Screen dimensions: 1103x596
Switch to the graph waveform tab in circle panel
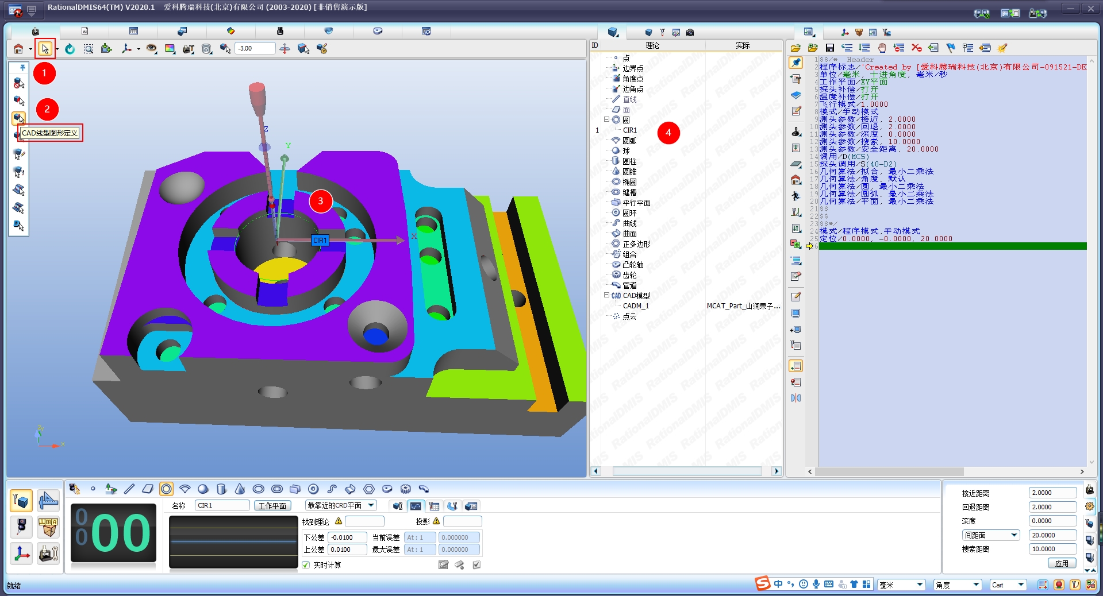416,506
